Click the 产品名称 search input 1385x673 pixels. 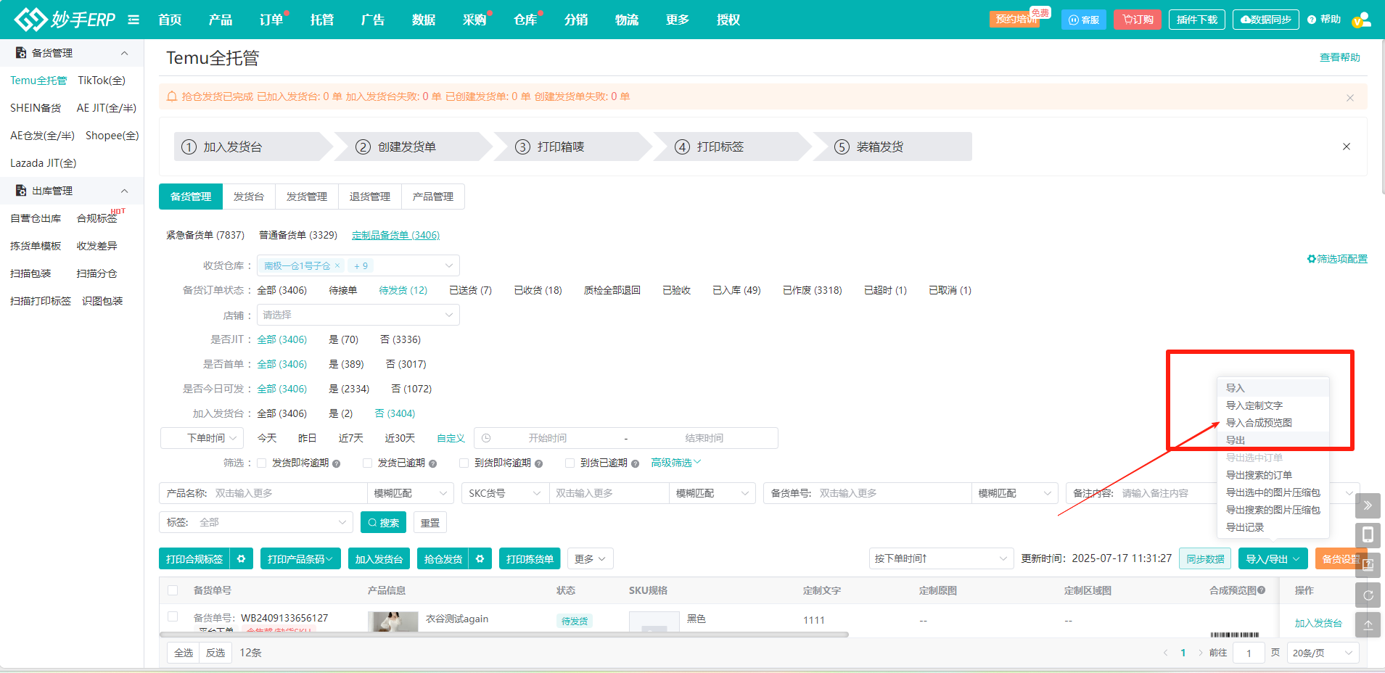pyautogui.click(x=290, y=493)
